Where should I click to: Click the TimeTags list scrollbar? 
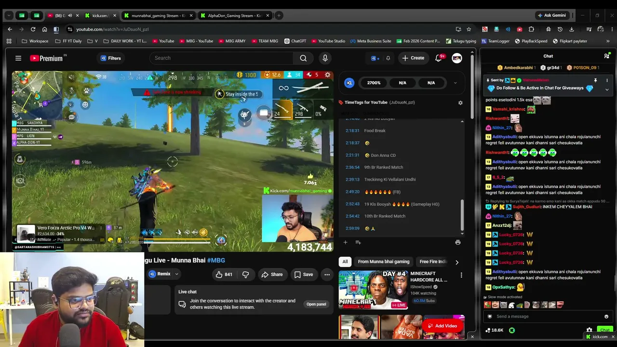click(x=462, y=216)
